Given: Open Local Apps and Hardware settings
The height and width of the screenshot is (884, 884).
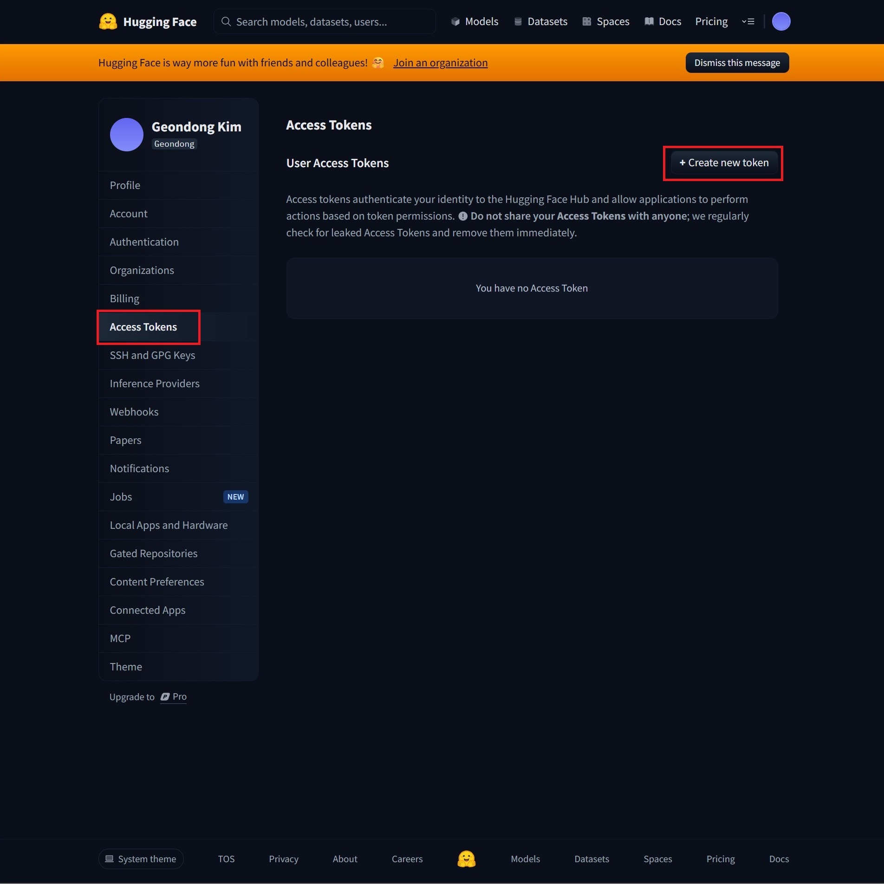Looking at the screenshot, I should [x=178, y=525].
